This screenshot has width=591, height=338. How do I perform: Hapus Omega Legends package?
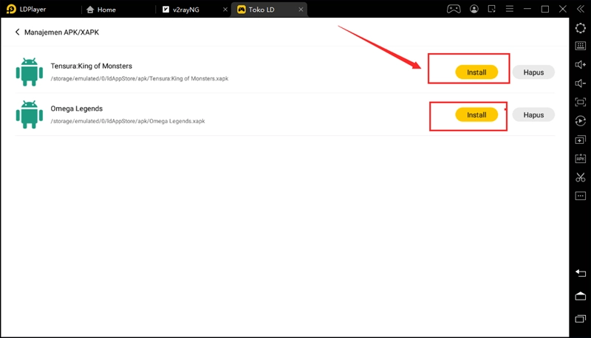(x=533, y=115)
